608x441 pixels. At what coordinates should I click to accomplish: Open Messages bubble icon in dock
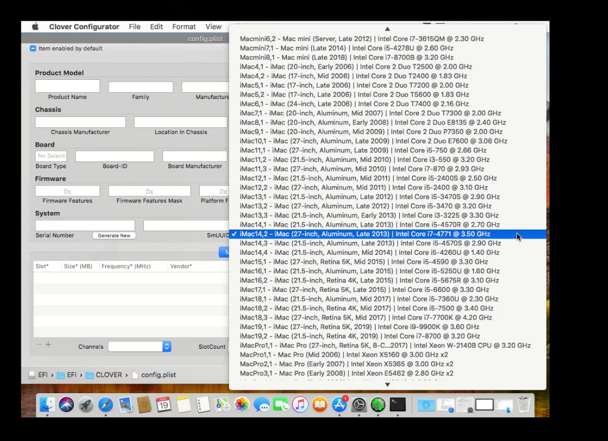point(262,404)
